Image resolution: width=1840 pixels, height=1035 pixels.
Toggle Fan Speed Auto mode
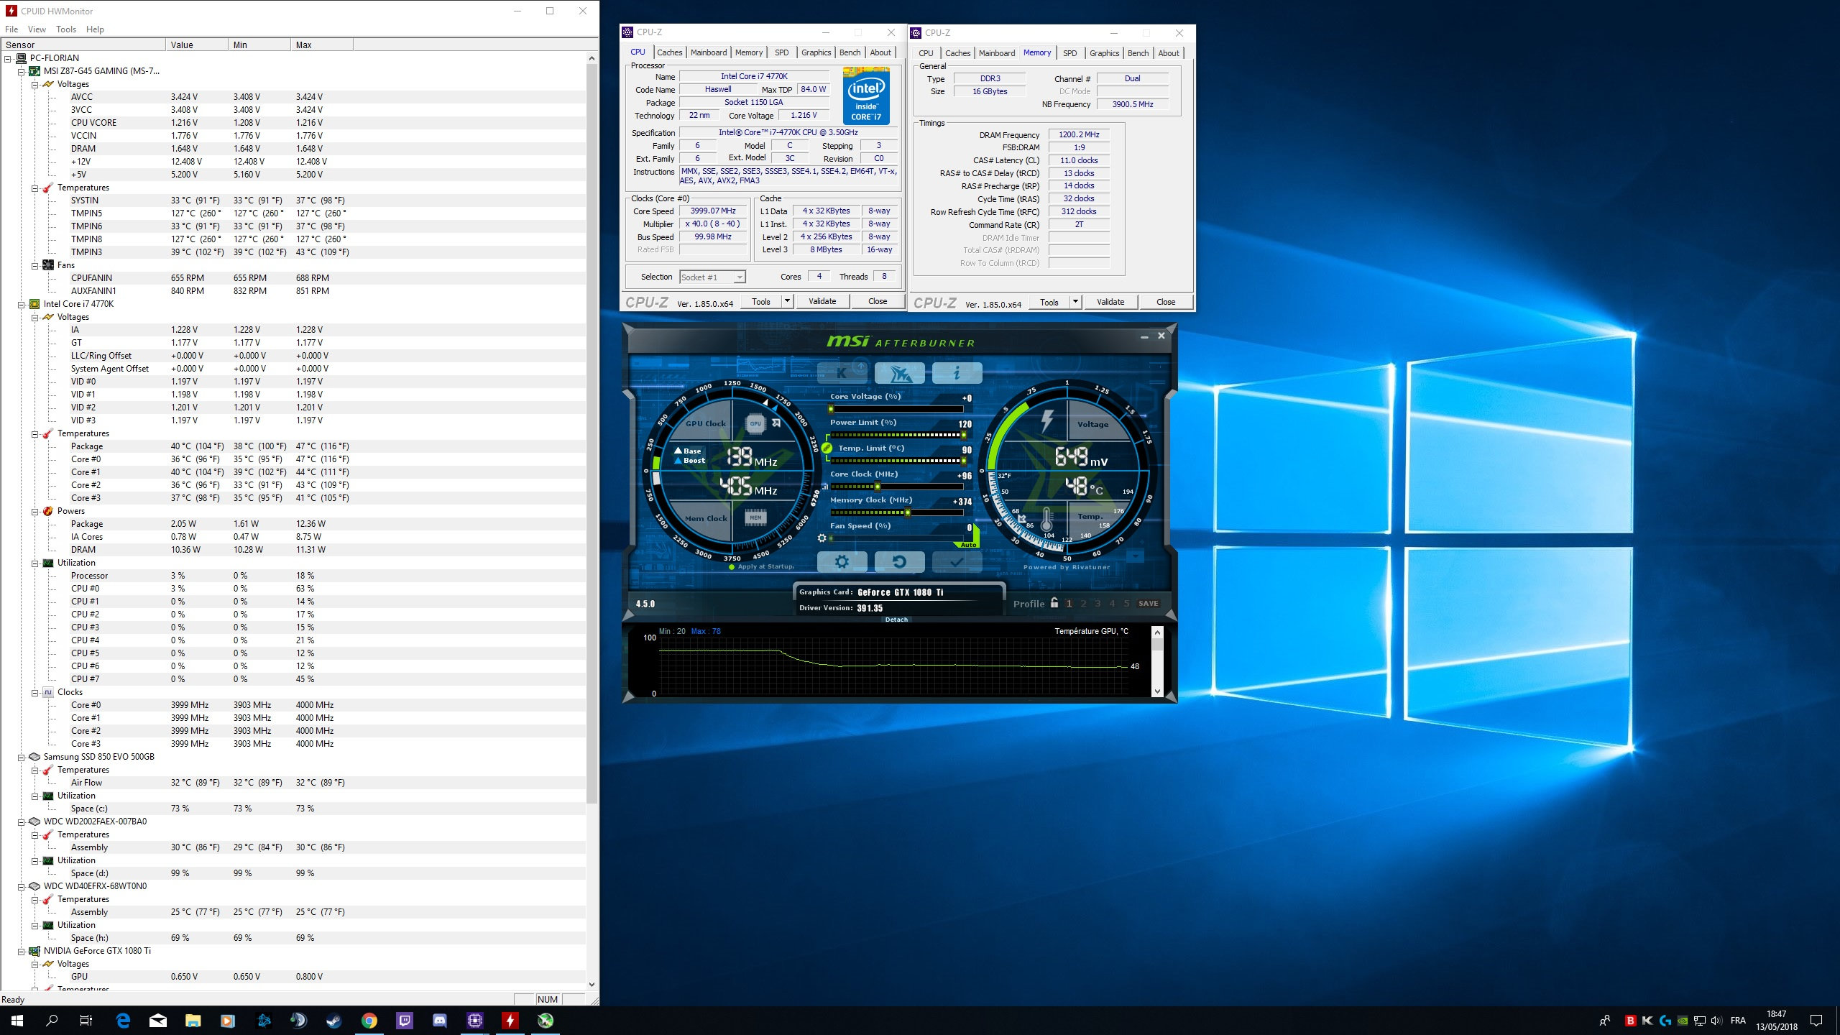pyautogui.click(x=968, y=544)
